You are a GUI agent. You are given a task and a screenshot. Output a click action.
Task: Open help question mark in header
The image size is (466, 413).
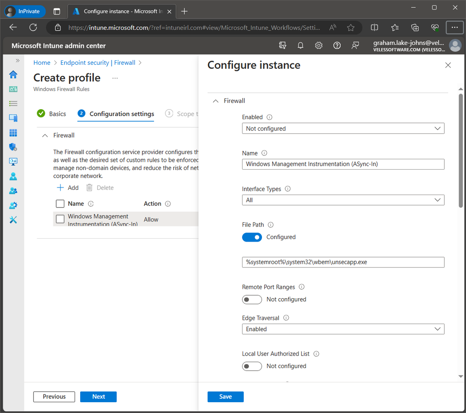point(337,45)
